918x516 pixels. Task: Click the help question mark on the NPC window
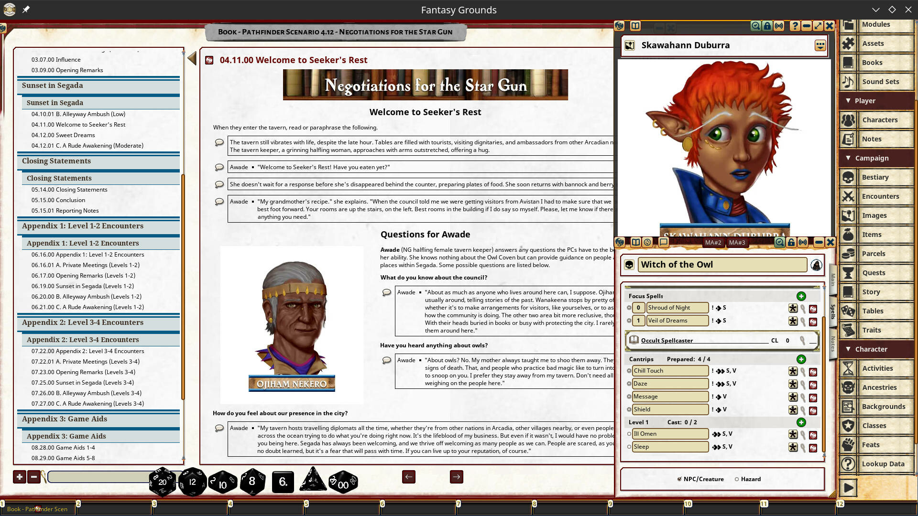[x=795, y=26]
